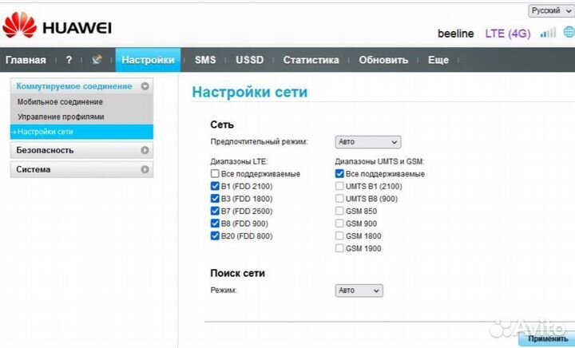Click the Диапазоны UMTS и GSM label
575x348 pixels.
coord(379,161)
